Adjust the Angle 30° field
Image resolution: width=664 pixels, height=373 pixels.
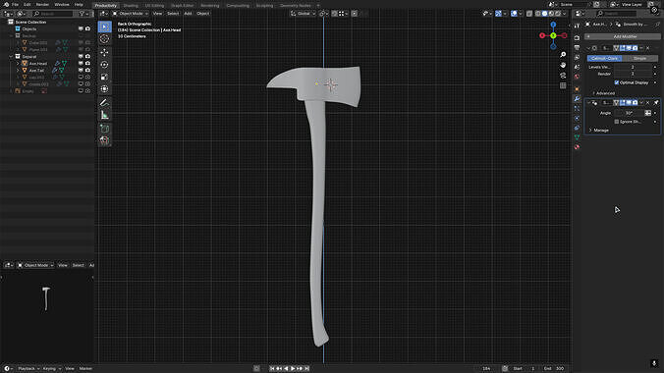point(629,113)
